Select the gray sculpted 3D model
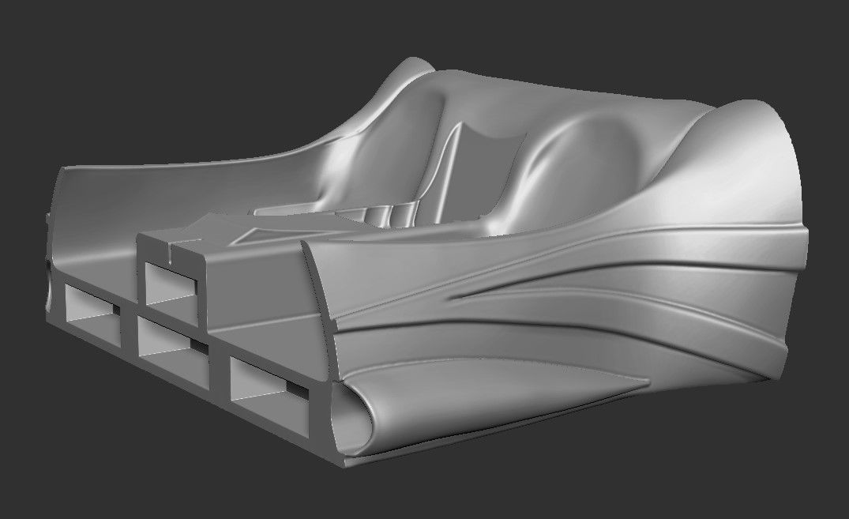This screenshot has height=519, width=849. 426,262
